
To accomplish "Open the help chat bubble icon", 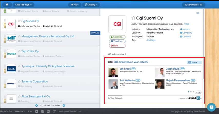I will 211,107.
